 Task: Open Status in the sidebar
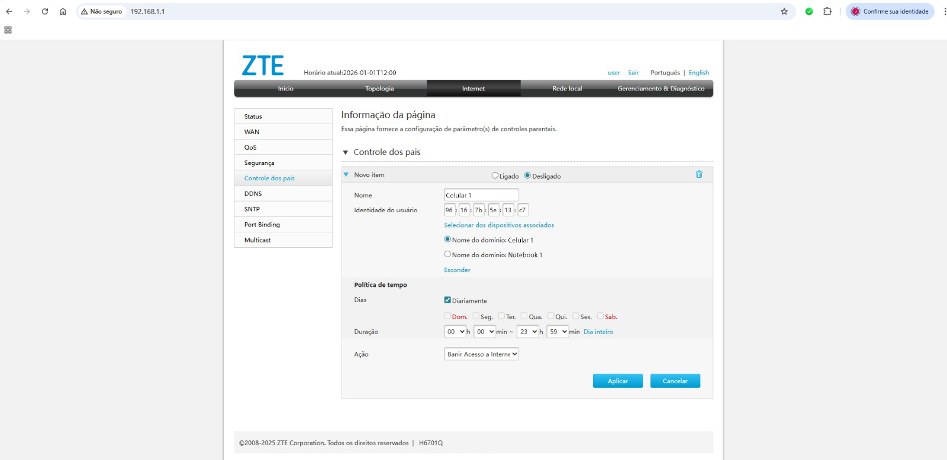(x=283, y=116)
